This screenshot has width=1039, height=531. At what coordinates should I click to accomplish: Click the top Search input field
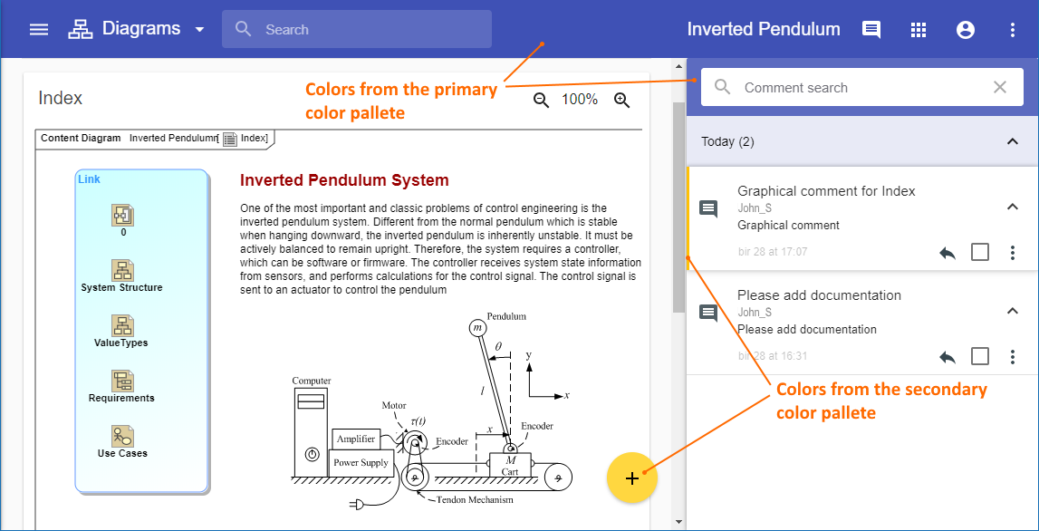pyautogui.click(x=357, y=29)
